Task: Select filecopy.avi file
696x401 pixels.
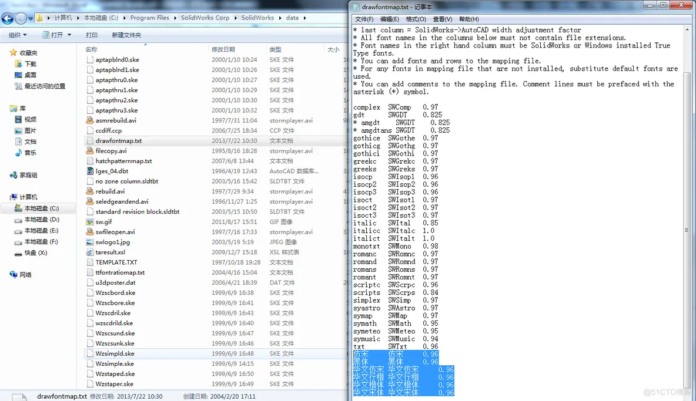Action: point(111,151)
